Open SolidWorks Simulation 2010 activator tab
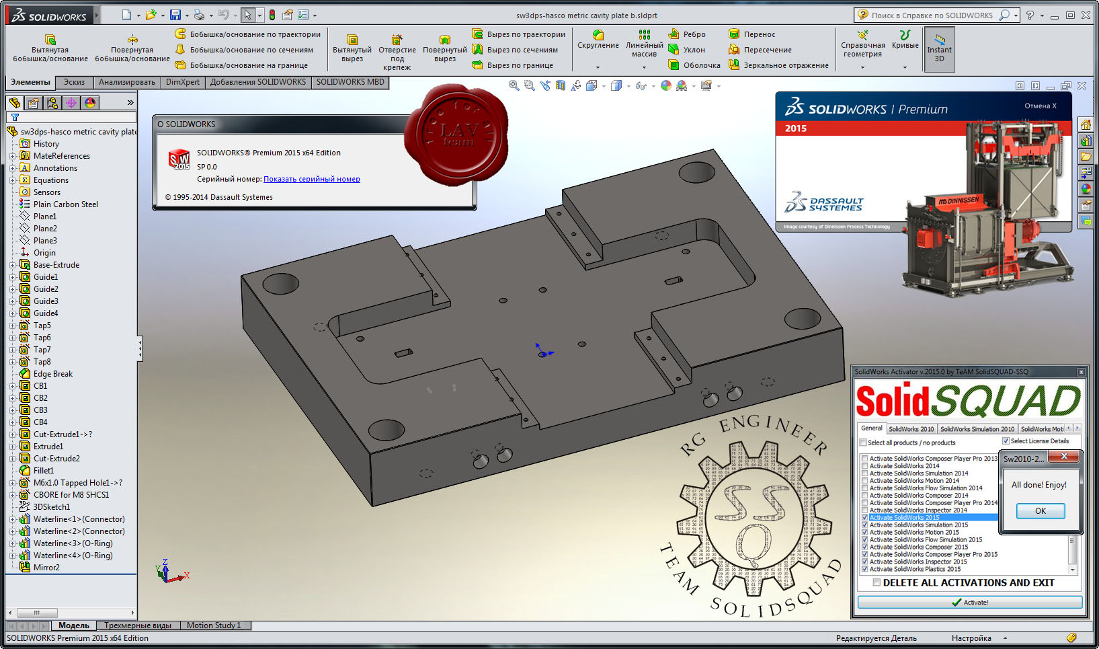The image size is (1099, 649). point(977,428)
